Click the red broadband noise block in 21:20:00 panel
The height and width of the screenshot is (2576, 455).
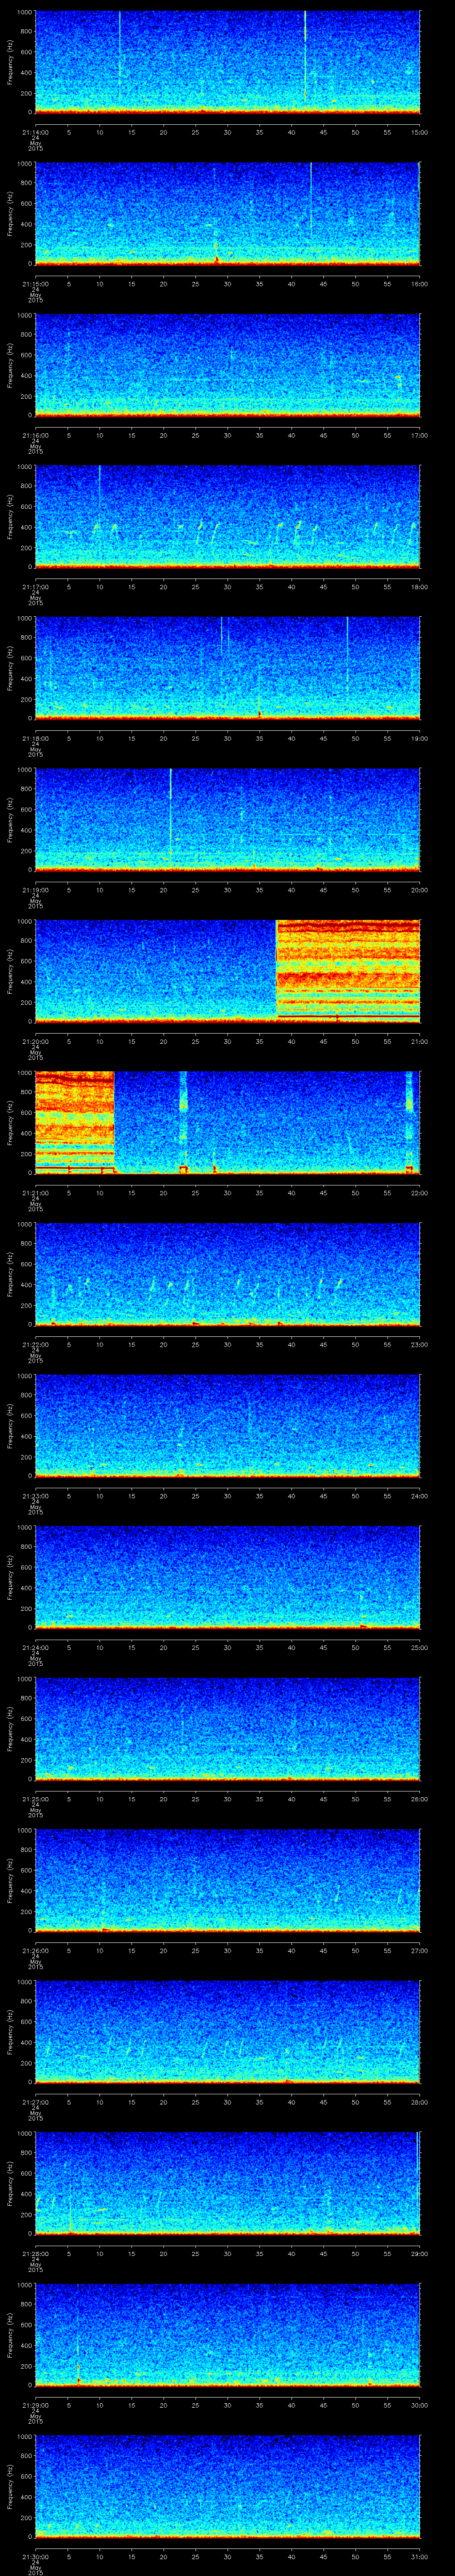348,971
